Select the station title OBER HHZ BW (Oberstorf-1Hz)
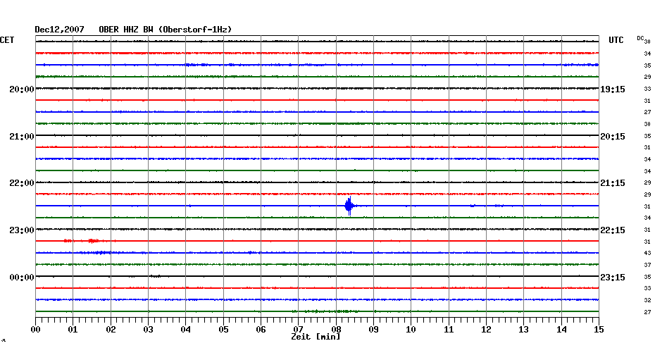This screenshot has height=348, width=655. click(165, 30)
